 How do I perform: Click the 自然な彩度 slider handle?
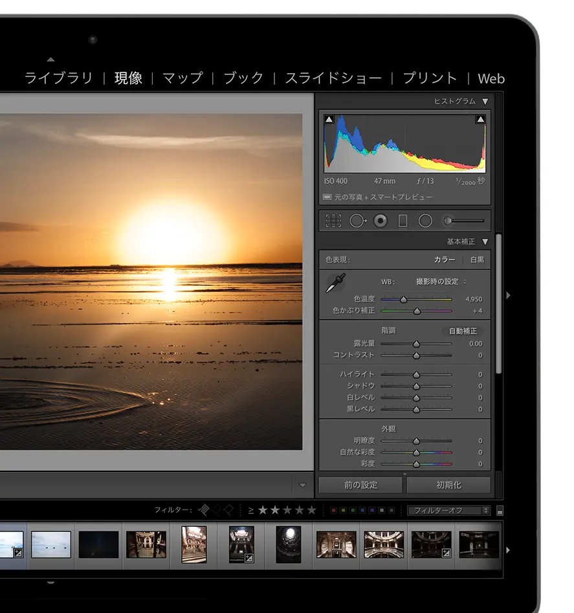416,452
